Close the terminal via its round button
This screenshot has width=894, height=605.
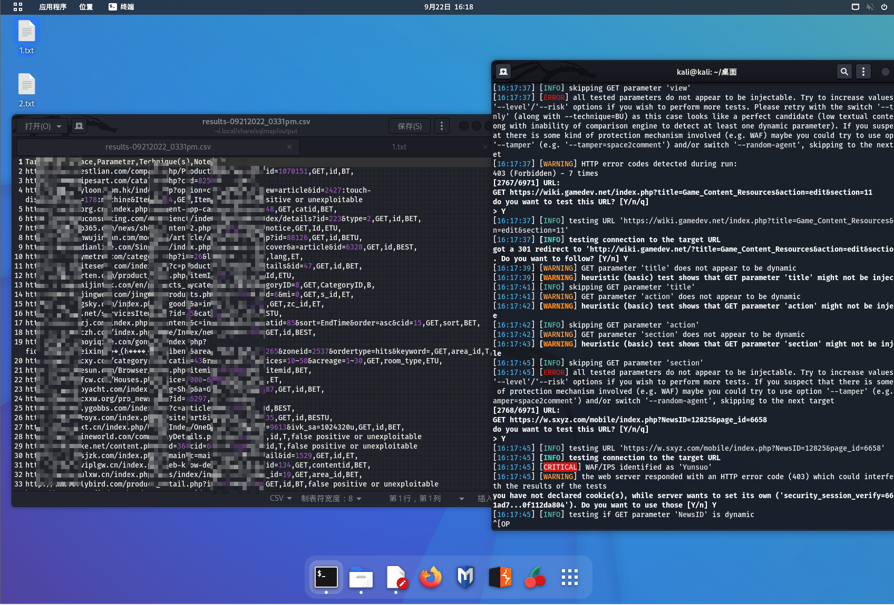pos(886,72)
